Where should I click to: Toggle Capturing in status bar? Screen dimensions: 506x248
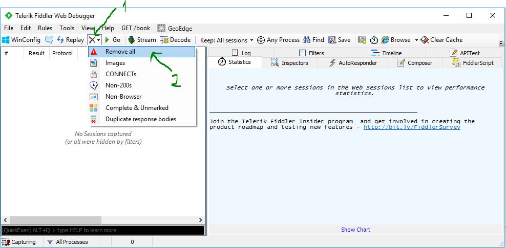(19, 242)
